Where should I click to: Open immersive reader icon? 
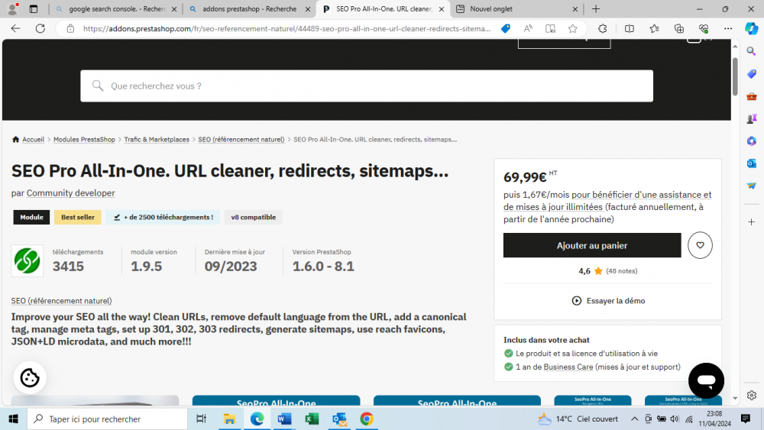[551, 29]
